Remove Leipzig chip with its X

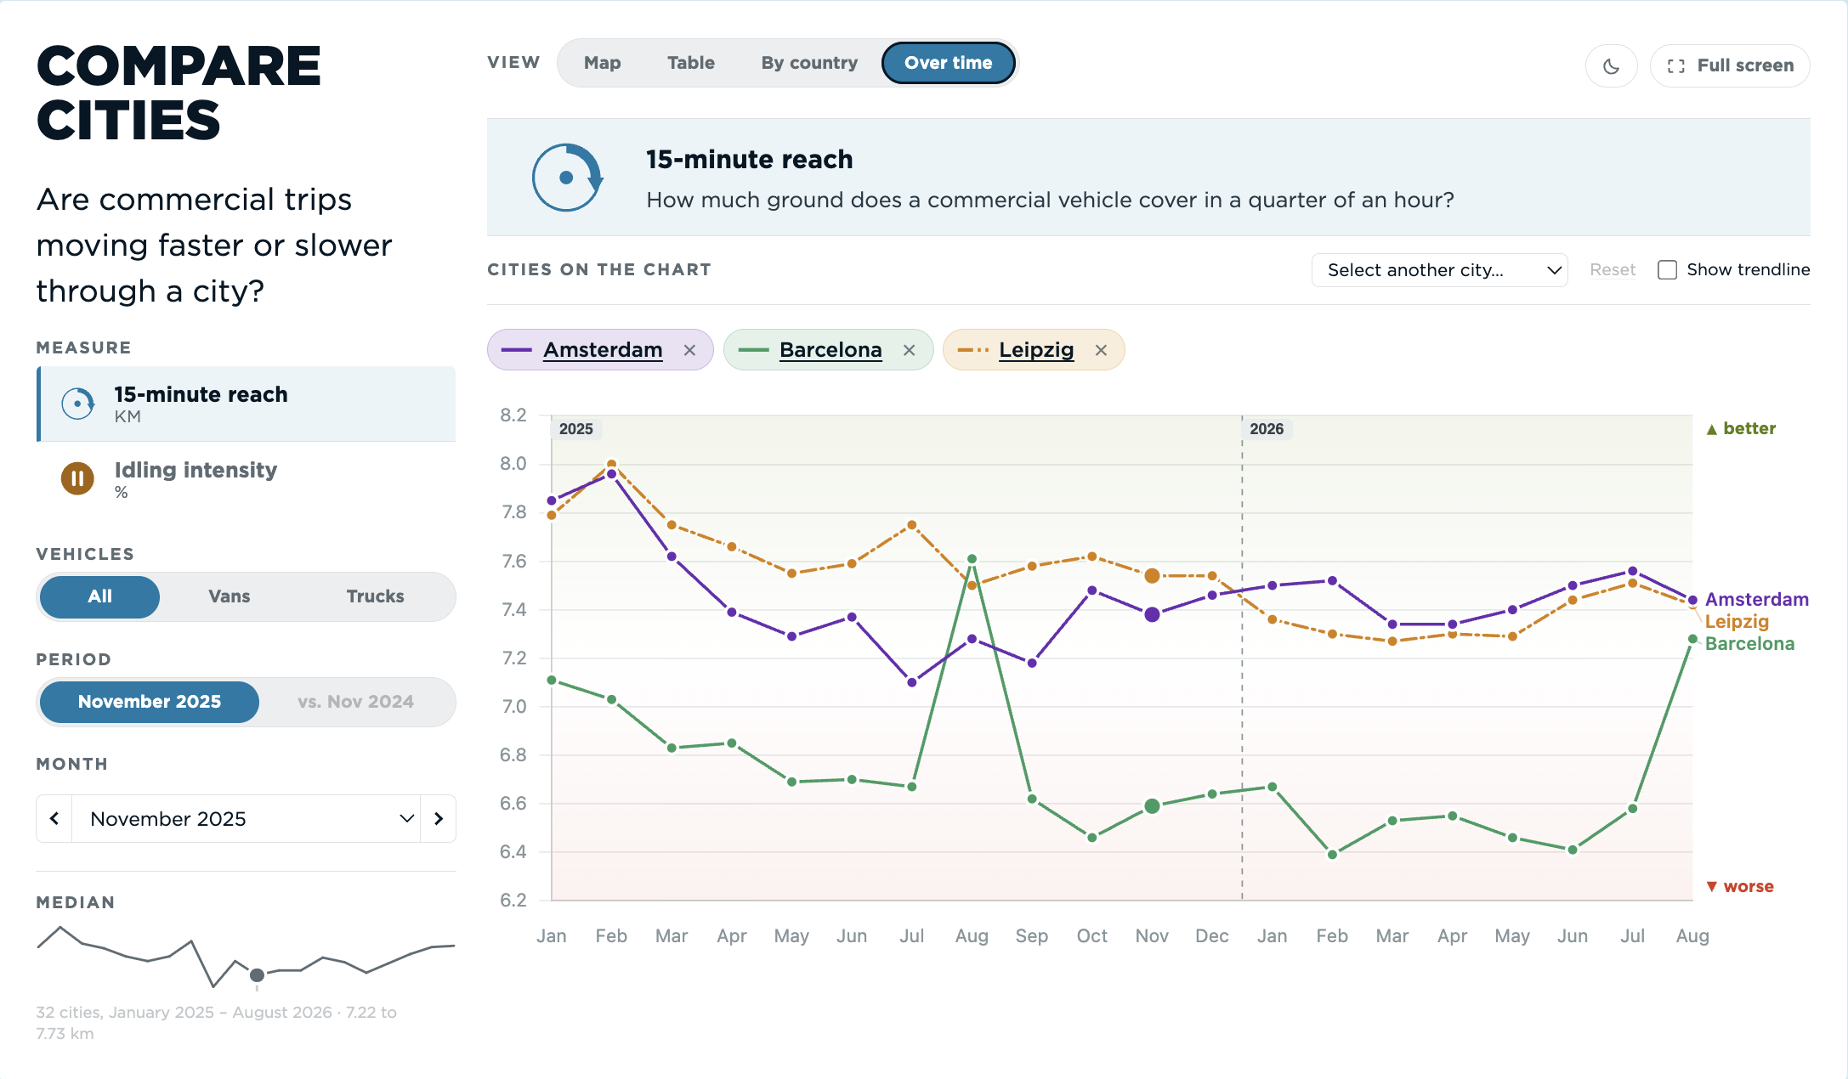coord(1101,350)
